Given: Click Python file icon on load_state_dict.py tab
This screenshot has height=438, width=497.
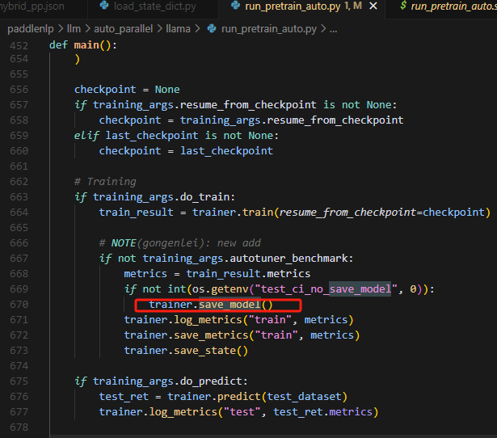Looking at the screenshot, I should tap(104, 7).
